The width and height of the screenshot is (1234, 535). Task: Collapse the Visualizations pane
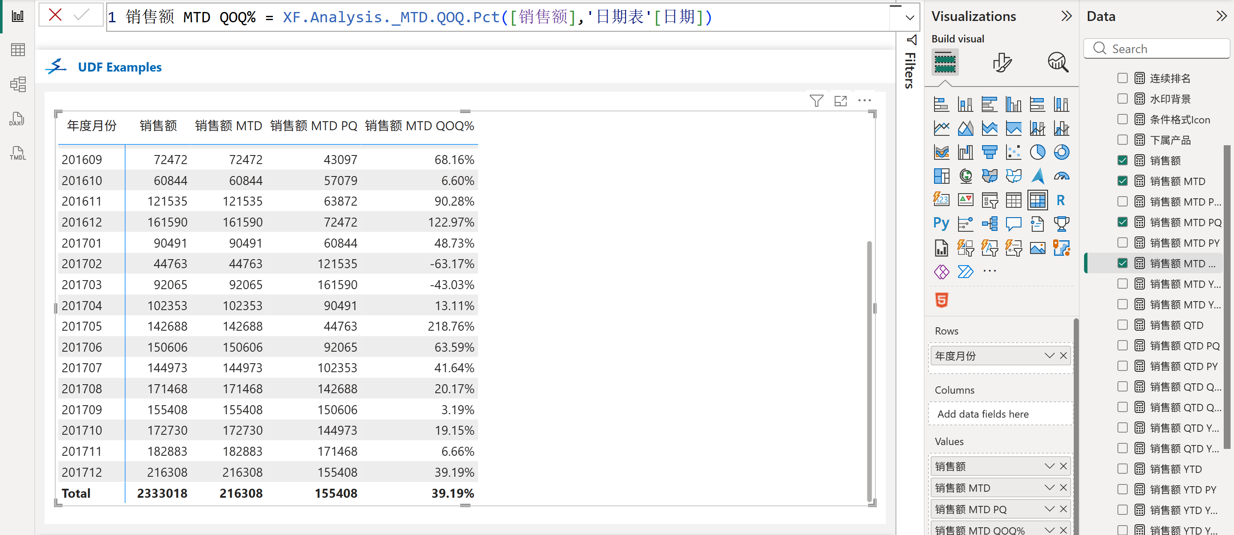(x=1066, y=16)
